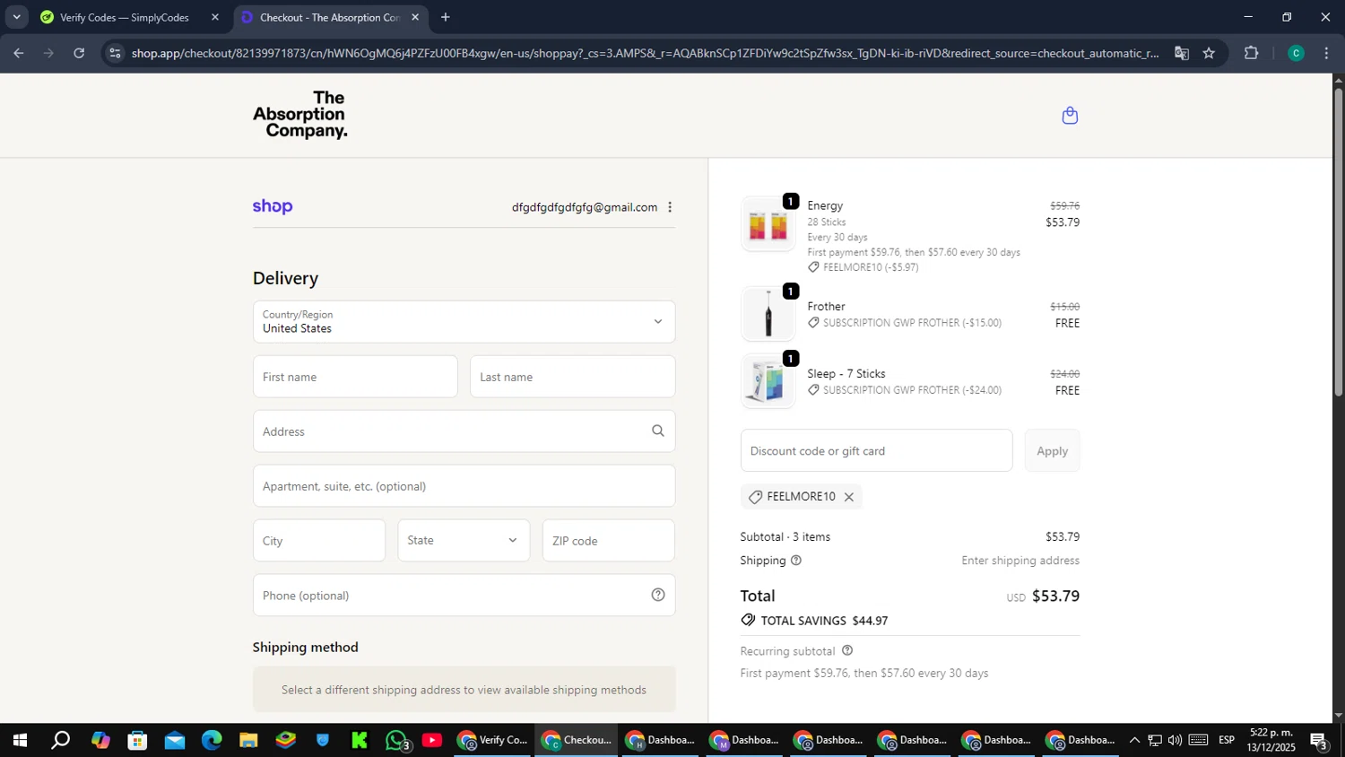This screenshot has height=757, width=1345.
Task: Open the shopping cart bag icon
Action: click(1070, 116)
